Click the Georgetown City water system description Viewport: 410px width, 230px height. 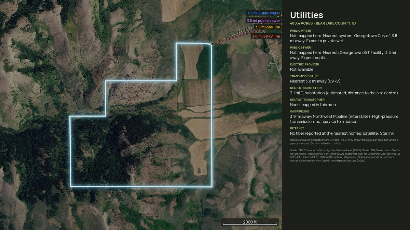[x=344, y=38]
